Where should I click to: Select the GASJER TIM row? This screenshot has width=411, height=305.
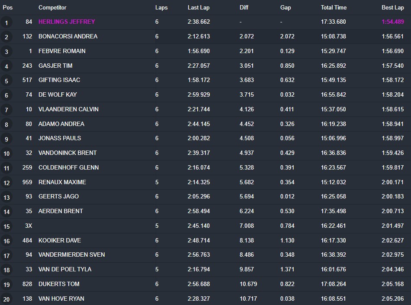(205, 66)
